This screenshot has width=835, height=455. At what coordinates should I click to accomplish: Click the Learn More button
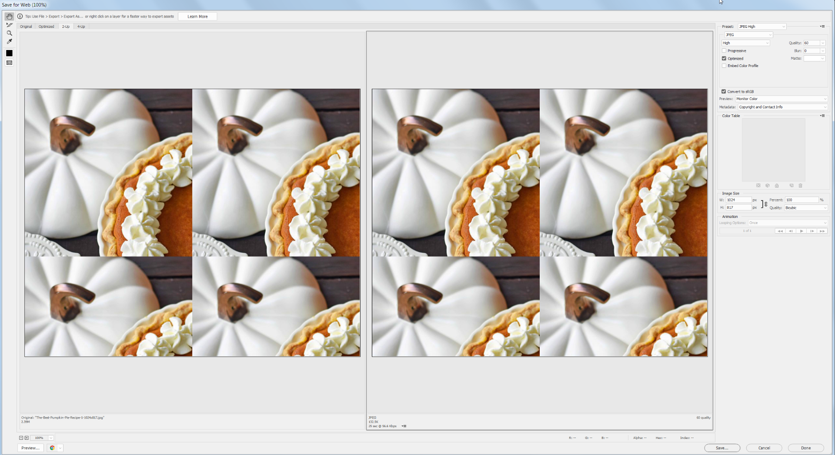point(197,16)
